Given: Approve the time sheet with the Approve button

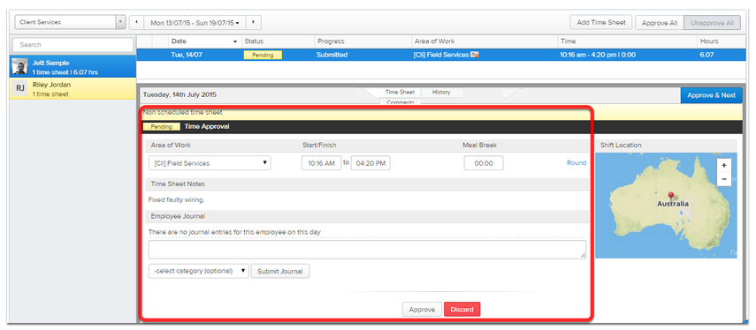Looking at the screenshot, I should [422, 310].
